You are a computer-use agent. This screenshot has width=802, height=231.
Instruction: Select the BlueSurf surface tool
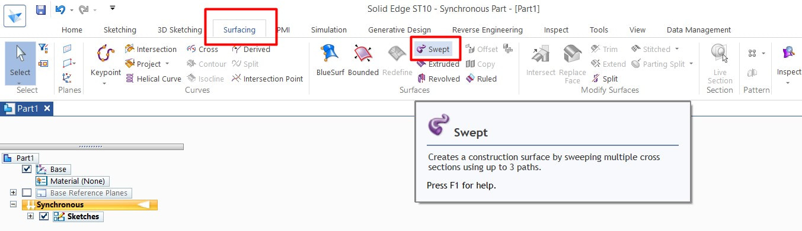331,60
